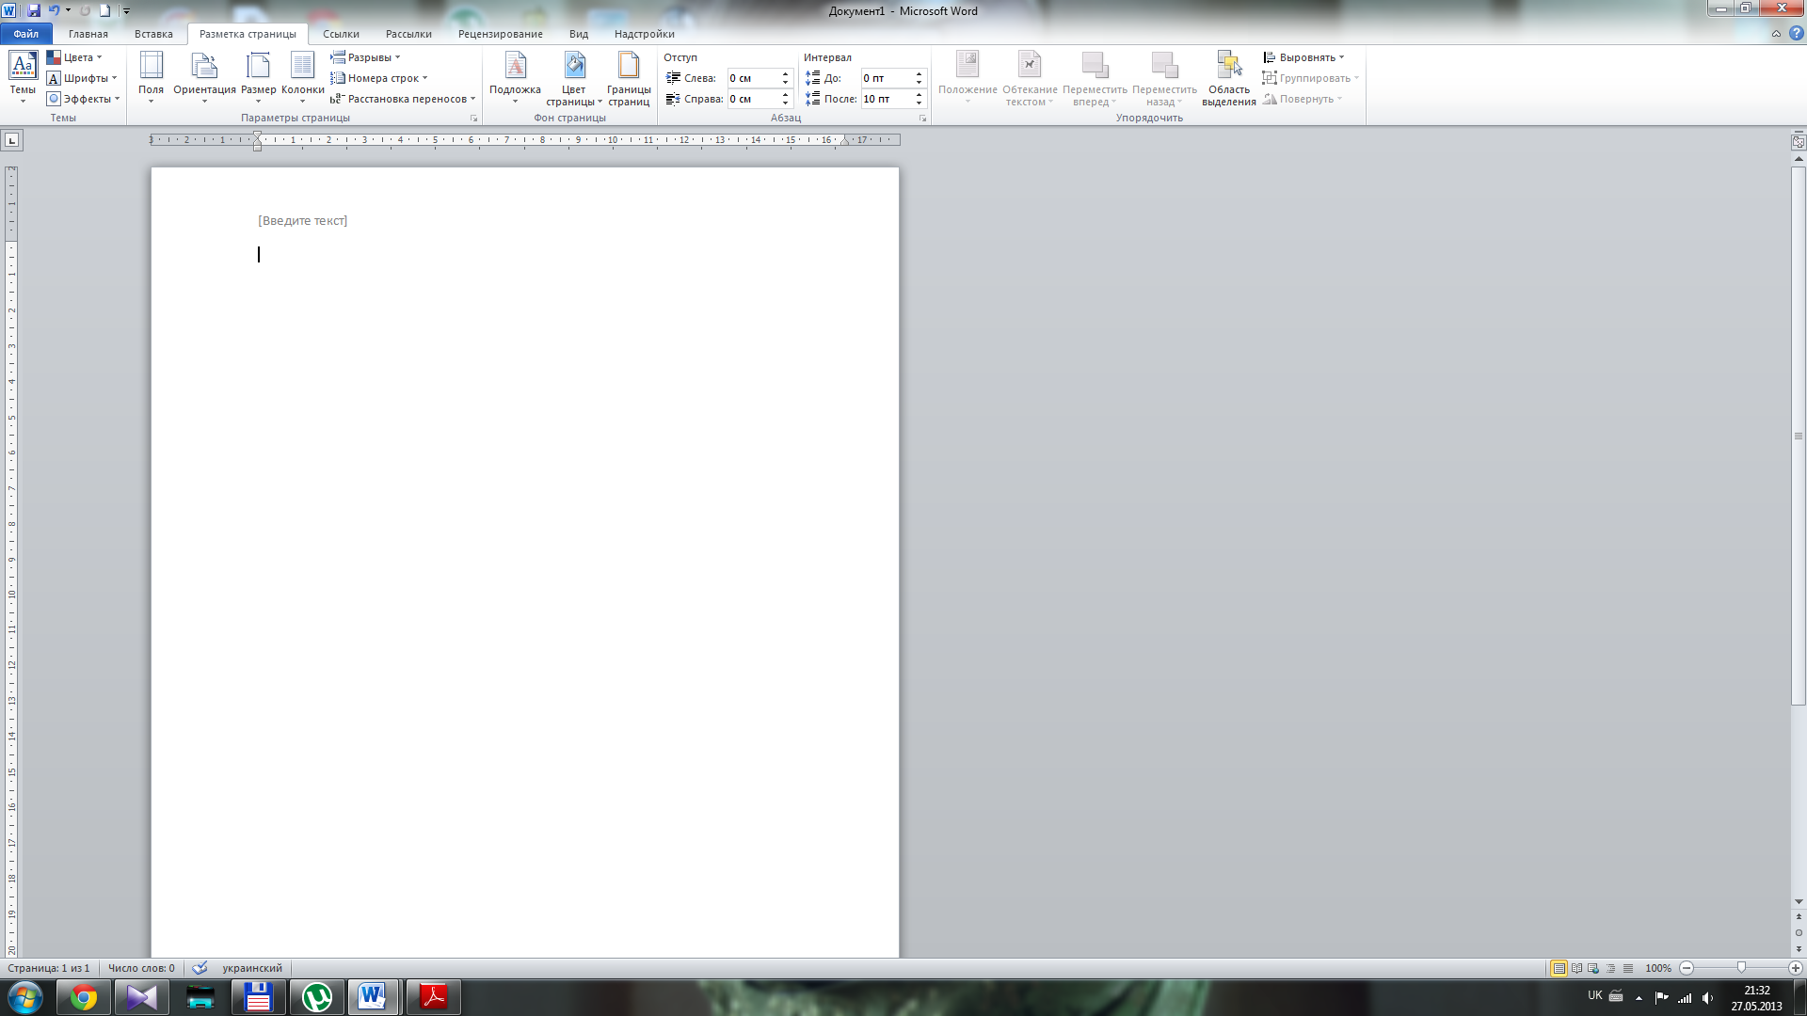Select Print Layout view in status bar
This screenshot has height=1016, width=1807.
(1559, 968)
